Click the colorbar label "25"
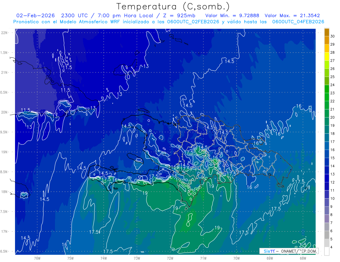340x262 pixels. pos(333,77)
